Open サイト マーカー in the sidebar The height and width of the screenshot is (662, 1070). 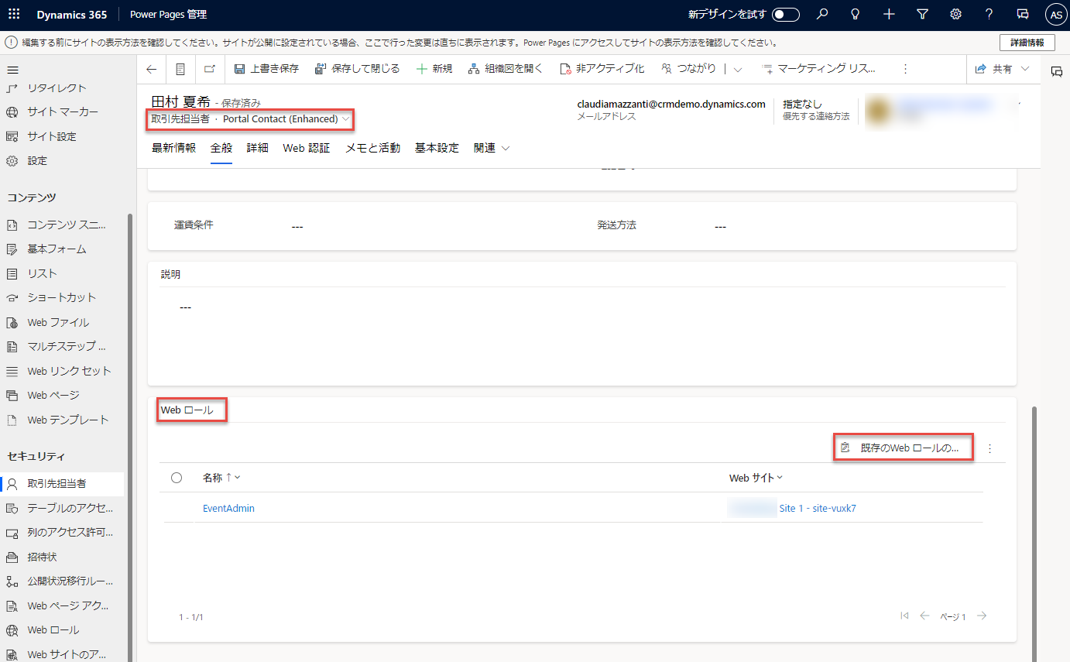click(62, 112)
